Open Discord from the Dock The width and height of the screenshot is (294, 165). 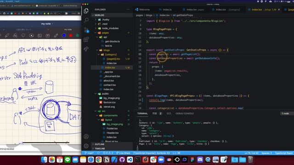click(x=200, y=159)
